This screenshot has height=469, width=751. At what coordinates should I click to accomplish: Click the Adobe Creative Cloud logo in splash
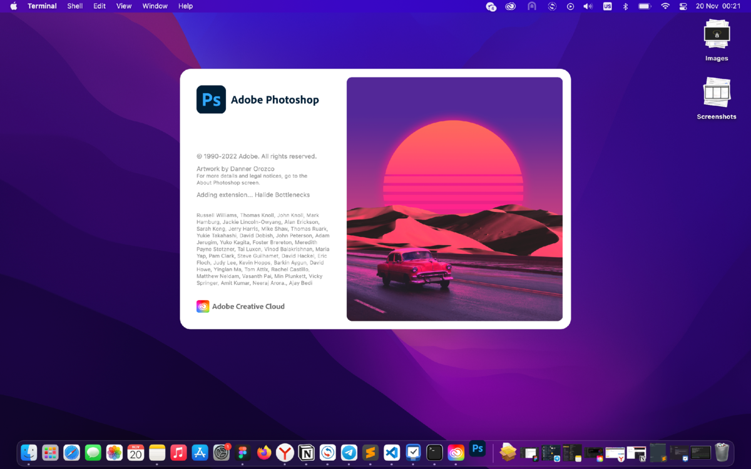click(x=203, y=306)
